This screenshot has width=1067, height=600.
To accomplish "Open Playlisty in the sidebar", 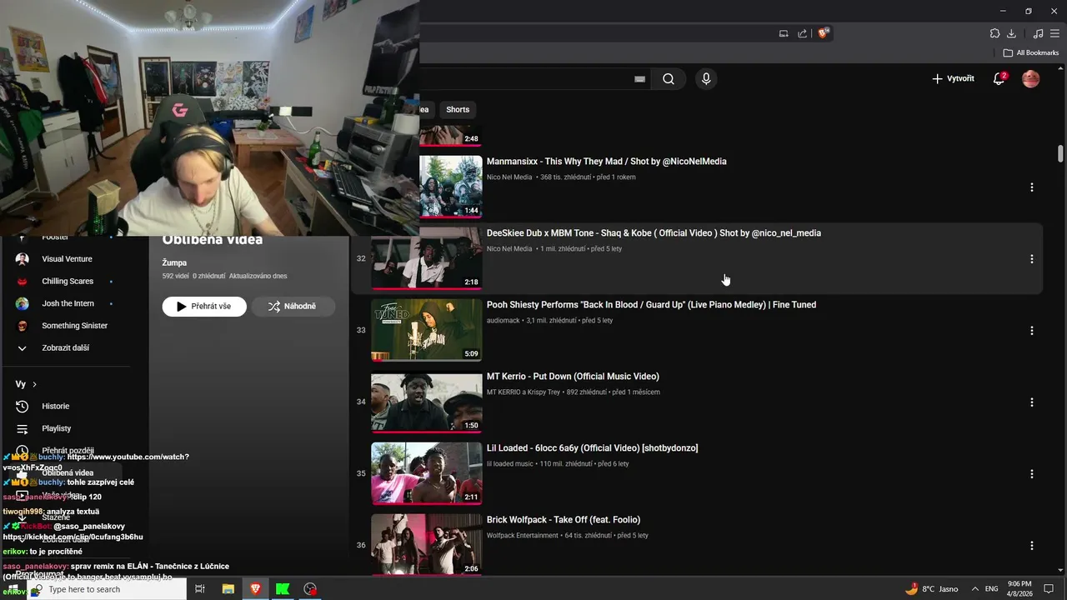I will pyautogui.click(x=57, y=428).
